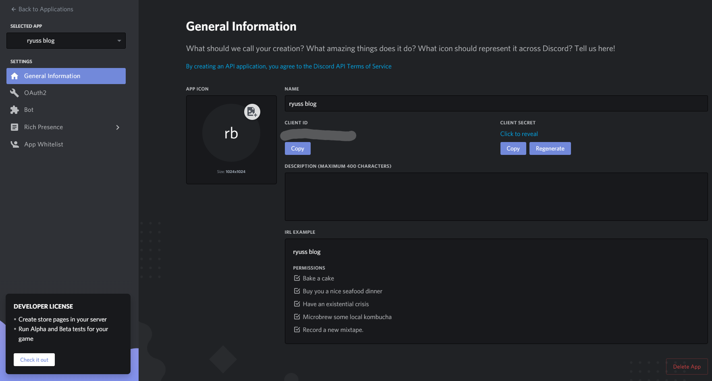Go back to Applications list
The height and width of the screenshot is (381, 712).
[x=42, y=9]
